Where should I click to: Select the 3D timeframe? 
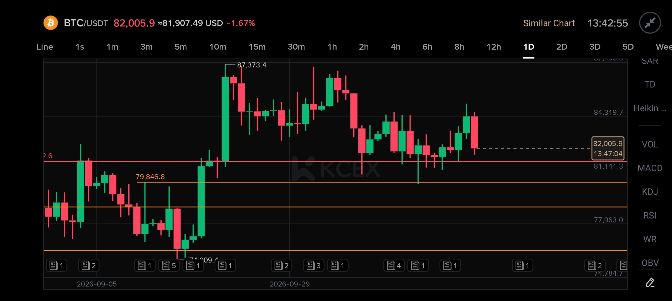click(595, 47)
